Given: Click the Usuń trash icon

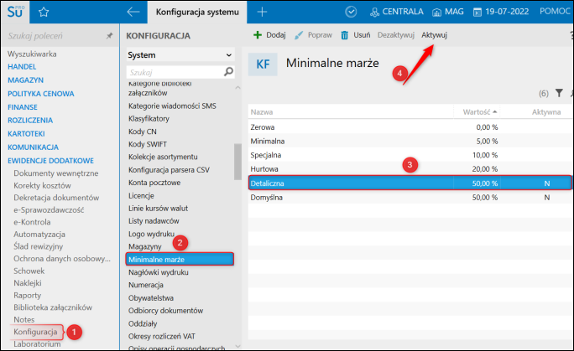Looking at the screenshot, I should (x=344, y=35).
